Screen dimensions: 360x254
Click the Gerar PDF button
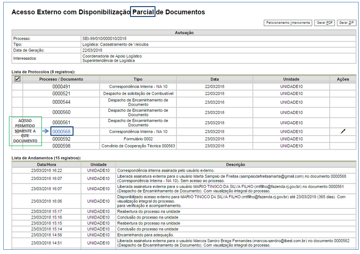(325, 23)
